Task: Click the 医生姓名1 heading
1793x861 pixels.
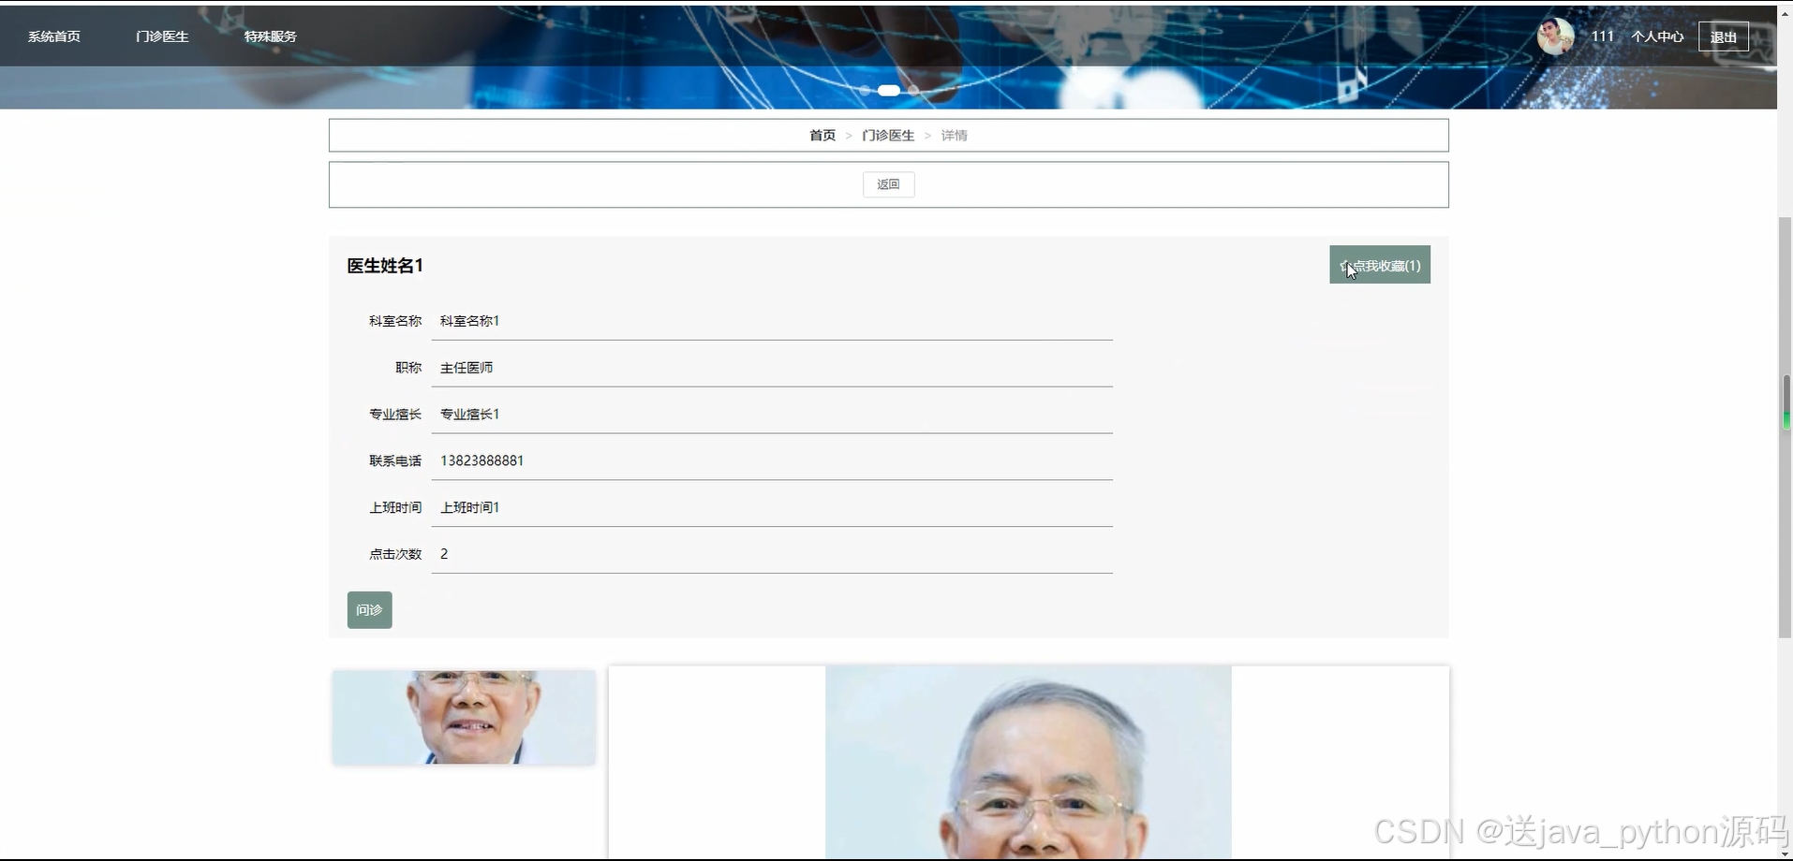Action: [385, 266]
